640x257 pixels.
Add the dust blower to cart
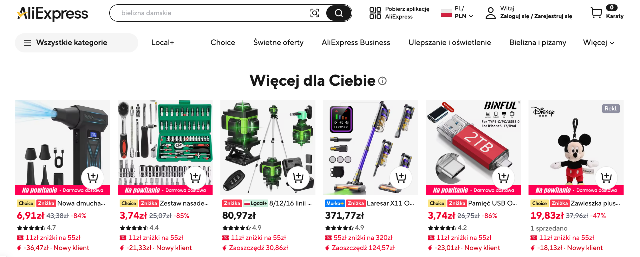tap(92, 177)
